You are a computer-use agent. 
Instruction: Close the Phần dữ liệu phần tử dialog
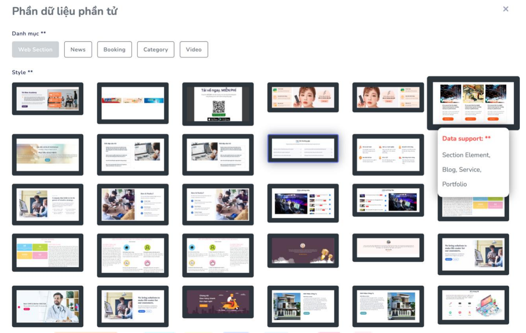505,9
